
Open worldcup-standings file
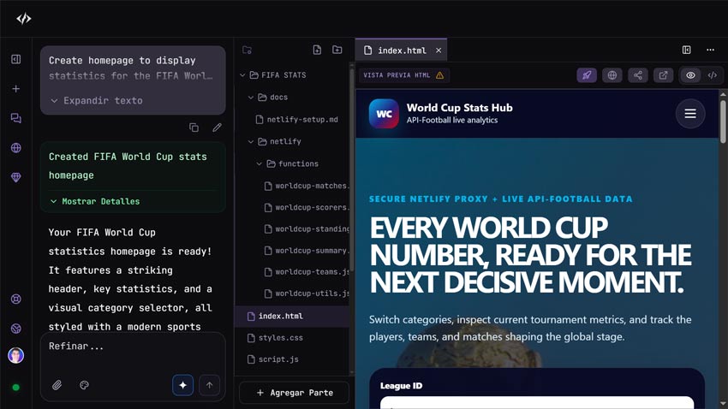(307, 229)
